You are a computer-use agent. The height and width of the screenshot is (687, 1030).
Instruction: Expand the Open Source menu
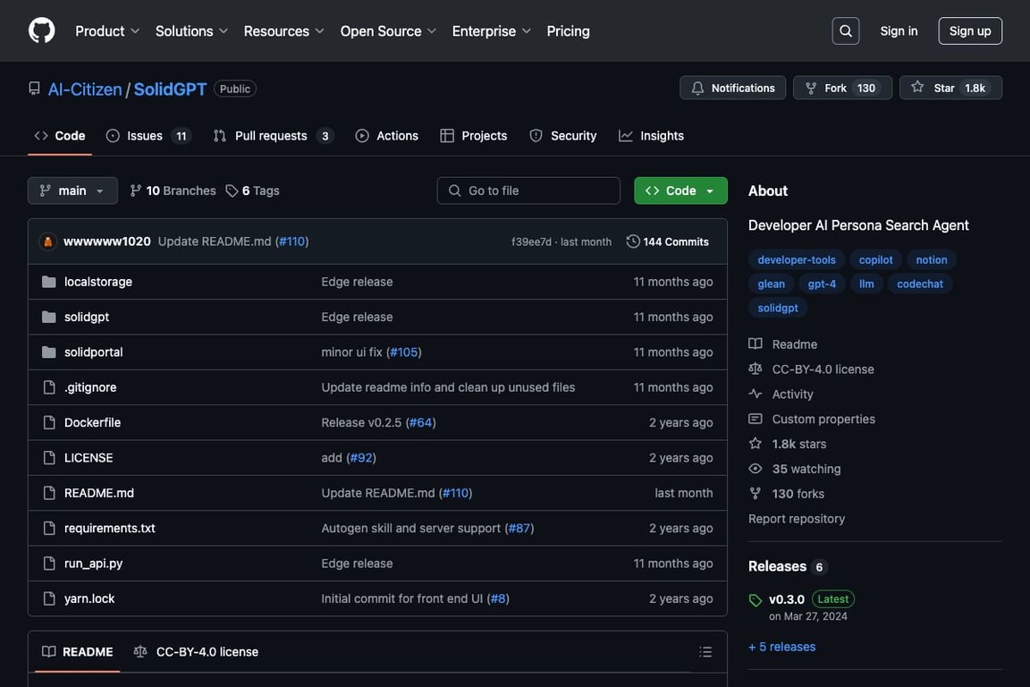[x=388, y=30]
